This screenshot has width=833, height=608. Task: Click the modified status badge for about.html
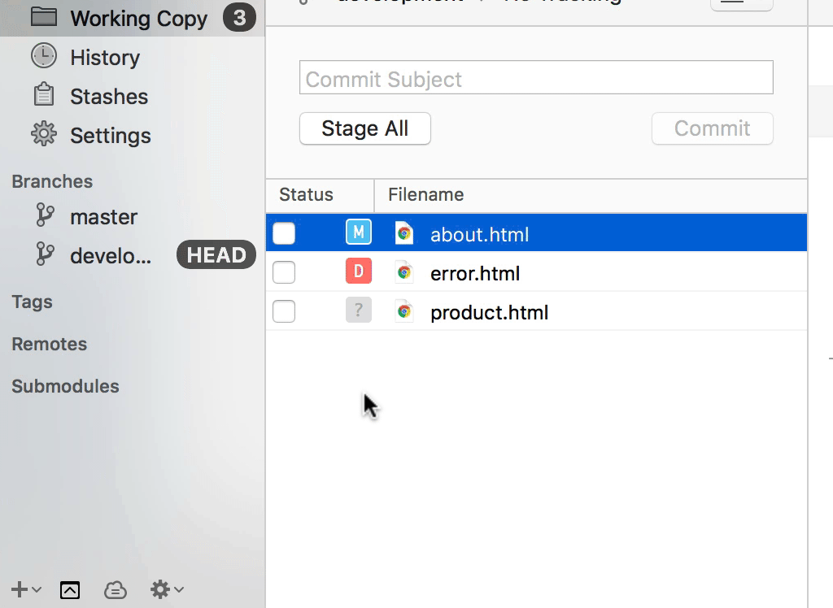coord(359,233)
